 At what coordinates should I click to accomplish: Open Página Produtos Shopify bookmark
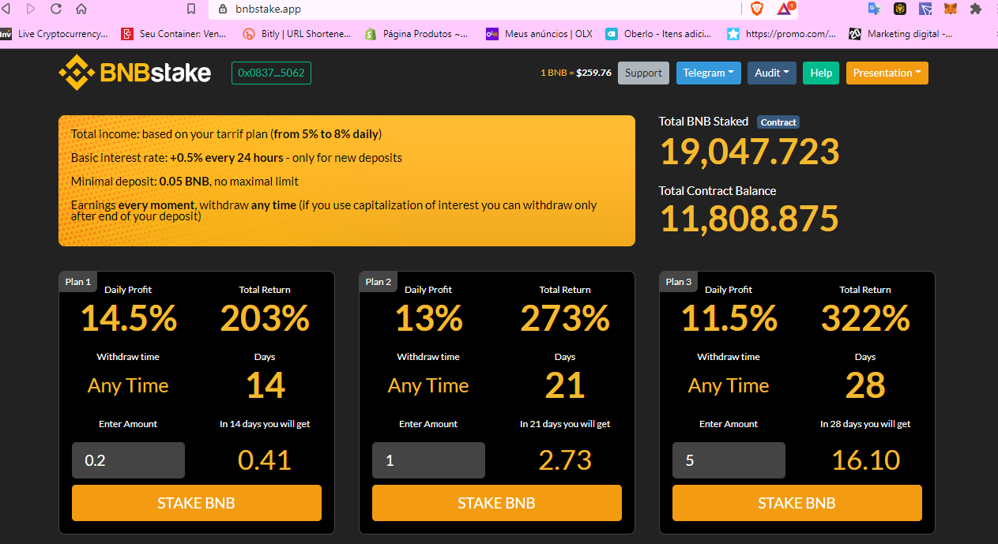[416, 34]
